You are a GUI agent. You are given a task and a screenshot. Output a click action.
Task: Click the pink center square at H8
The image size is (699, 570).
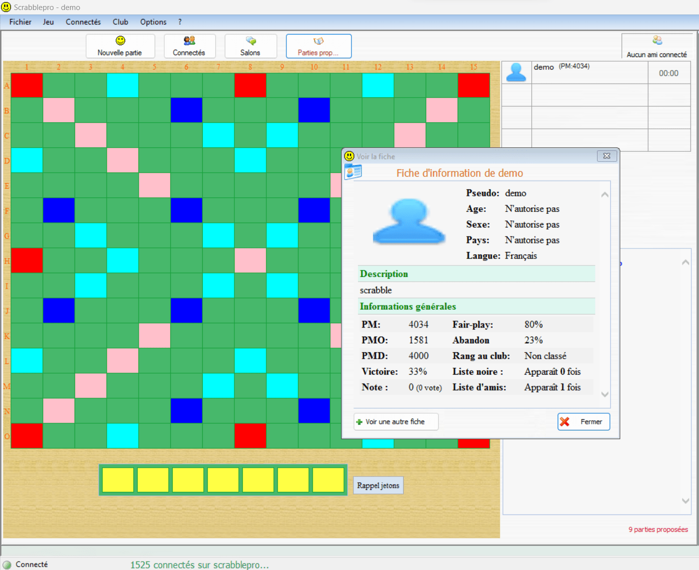[x=250, y=260]
